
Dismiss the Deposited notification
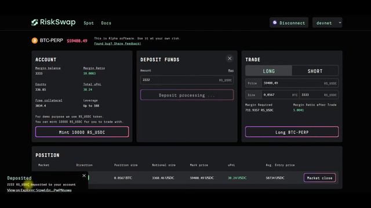(84, 176)
